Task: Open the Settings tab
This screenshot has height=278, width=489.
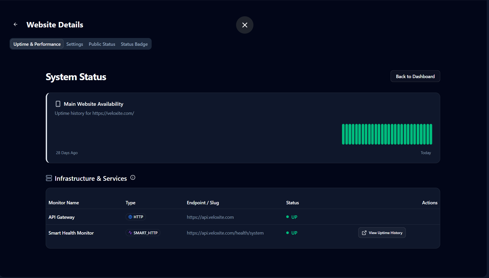Action: click(75, 44)
